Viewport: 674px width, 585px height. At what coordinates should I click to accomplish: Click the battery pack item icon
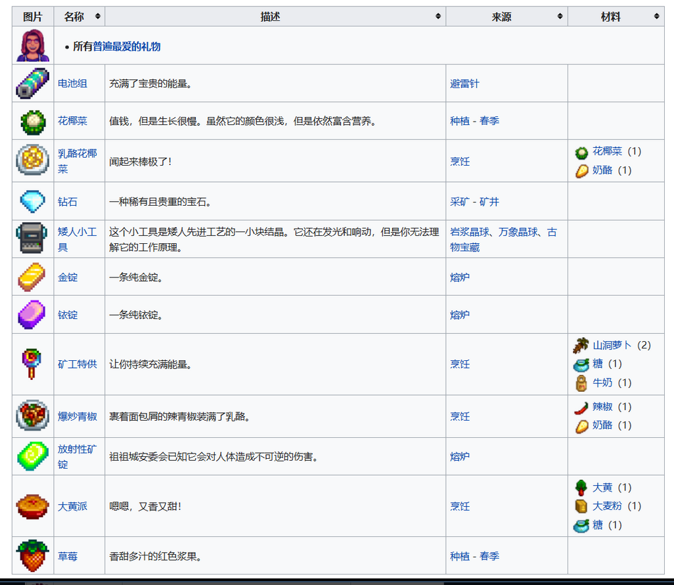pyautogui.click(x=33, y=83)
